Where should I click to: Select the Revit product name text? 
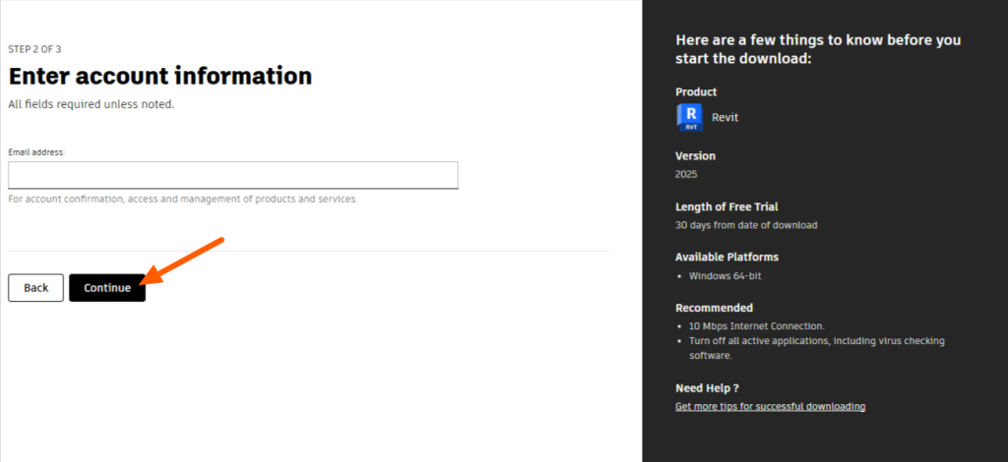(x=725, y=118)
